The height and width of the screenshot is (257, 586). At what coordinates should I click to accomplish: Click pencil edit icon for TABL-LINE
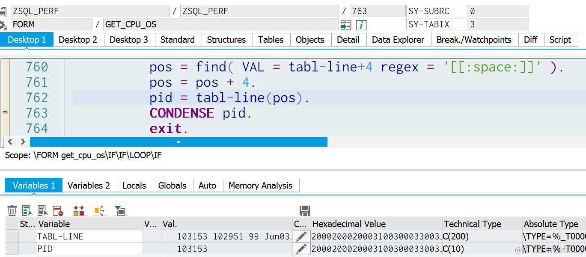pos(301,236)
